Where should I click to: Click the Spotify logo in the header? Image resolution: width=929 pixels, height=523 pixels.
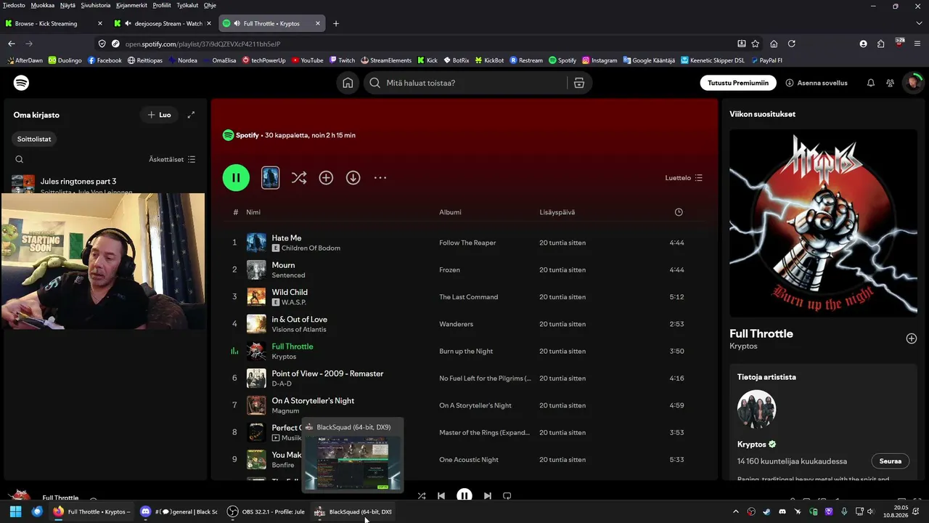click(x=22, y=83)
